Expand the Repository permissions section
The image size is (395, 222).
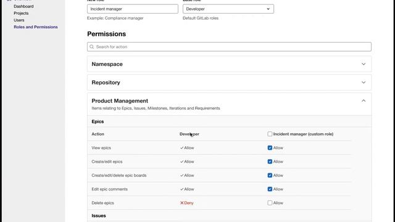pyautogui.click(x=364, y=83)
